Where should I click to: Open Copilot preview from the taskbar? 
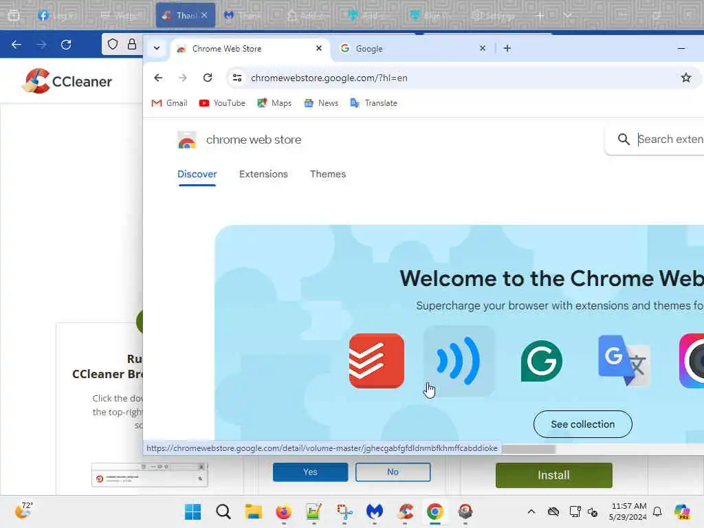point(682,511)
